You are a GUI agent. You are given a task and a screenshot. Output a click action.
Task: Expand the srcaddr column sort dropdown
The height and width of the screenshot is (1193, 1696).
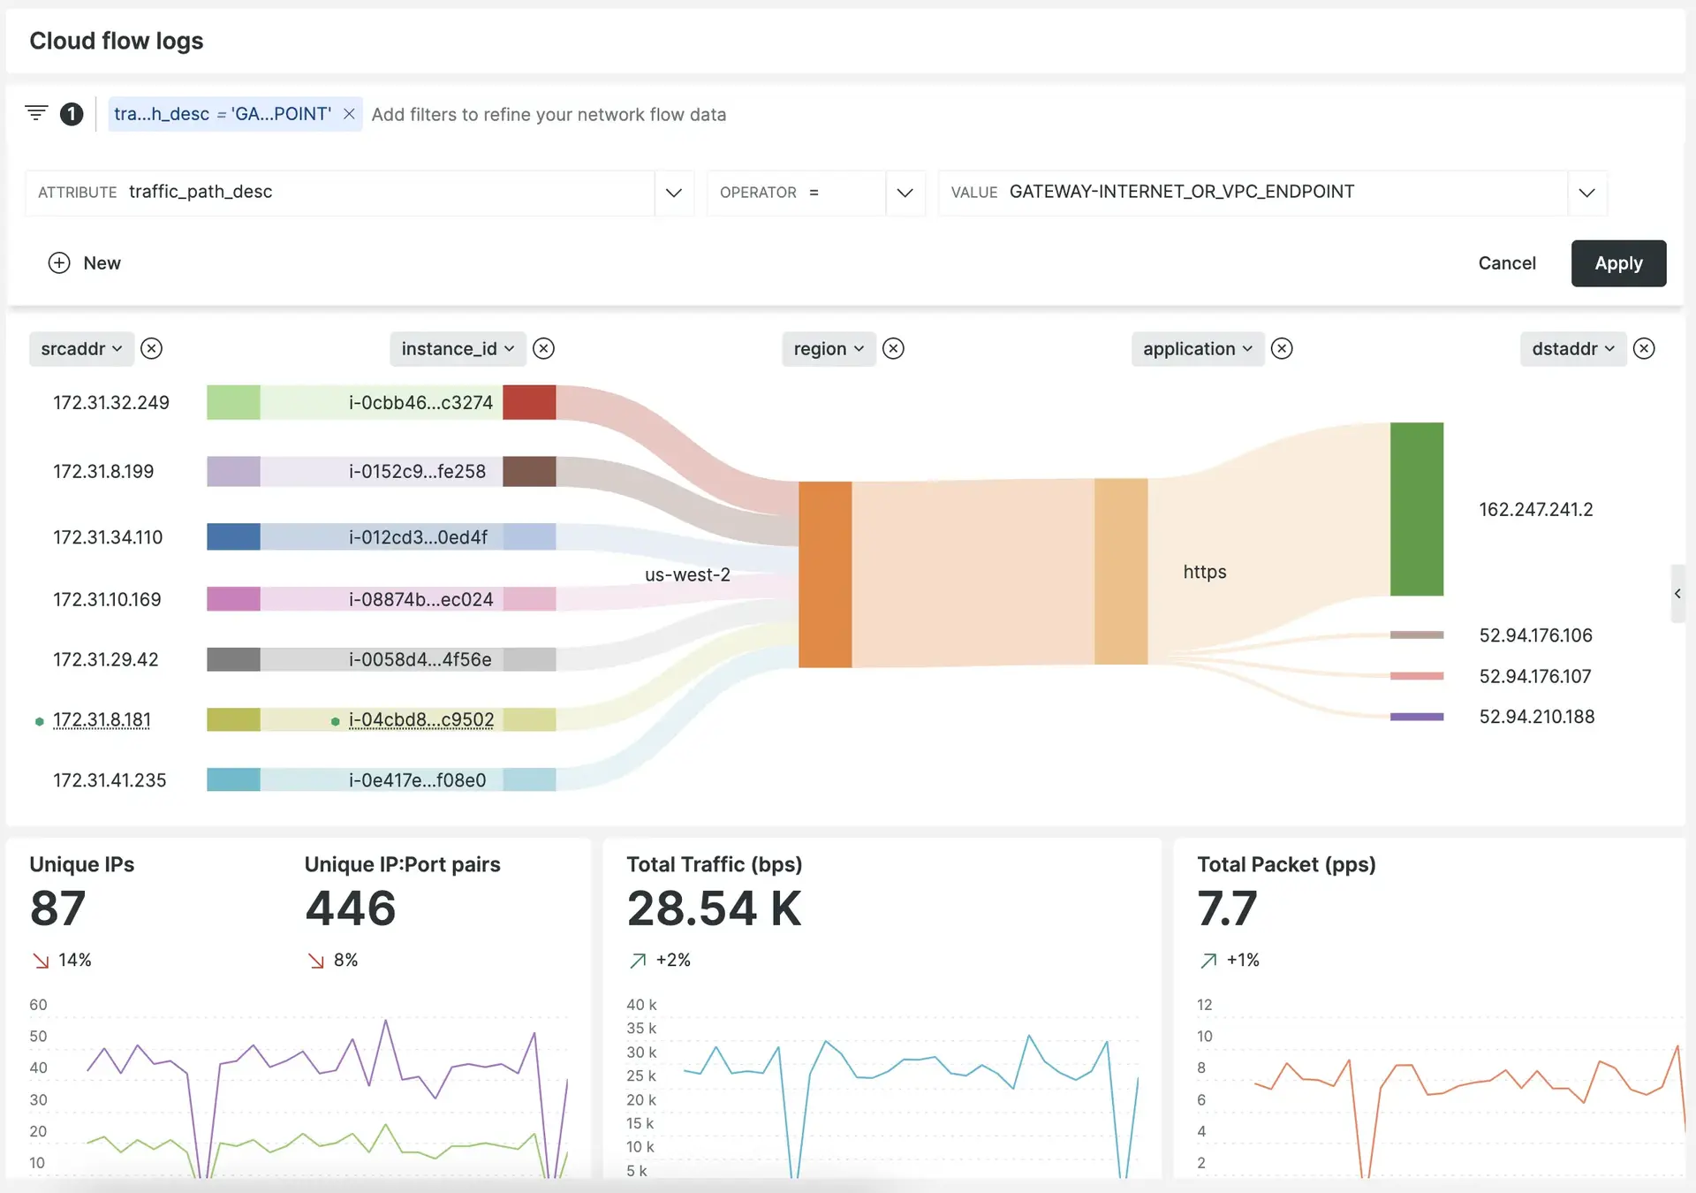click(x=81, y=346)
